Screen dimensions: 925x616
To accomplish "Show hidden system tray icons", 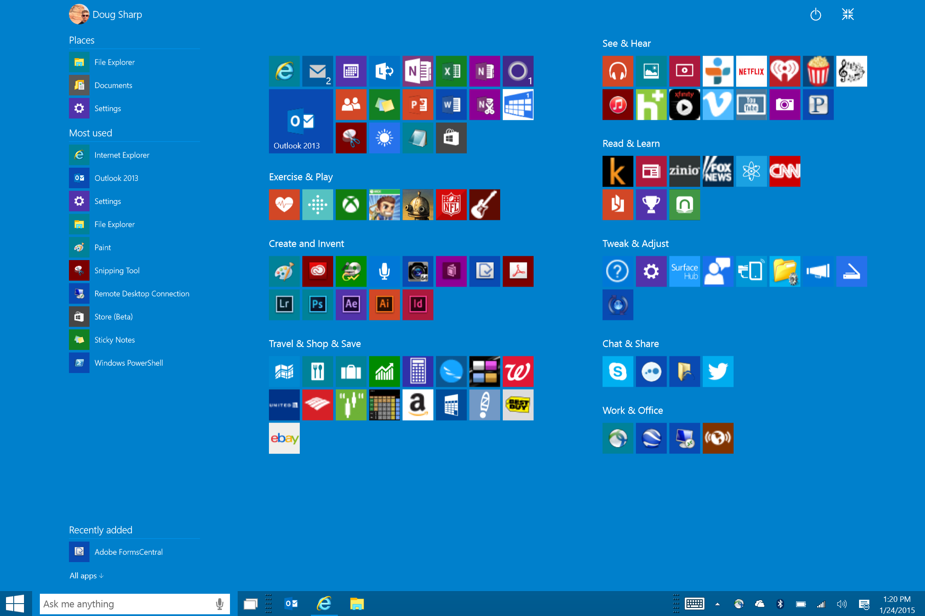I will coord(717,604).
